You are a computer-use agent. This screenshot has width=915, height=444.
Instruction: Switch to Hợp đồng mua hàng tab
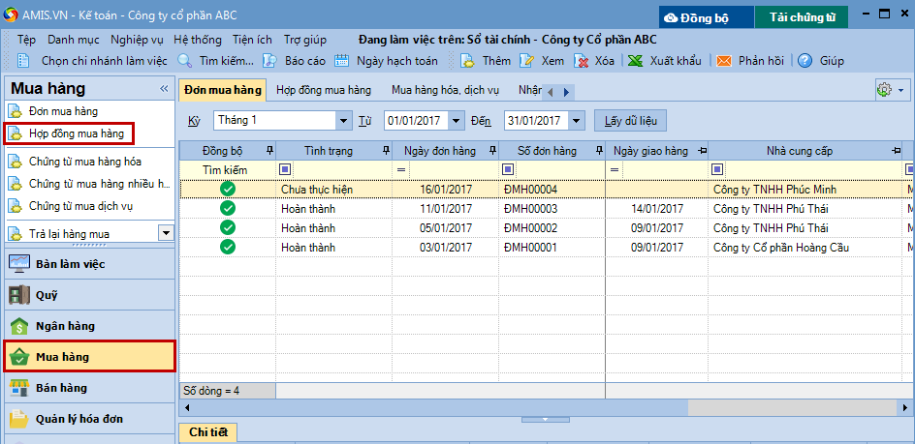click(x=323, y=90)
